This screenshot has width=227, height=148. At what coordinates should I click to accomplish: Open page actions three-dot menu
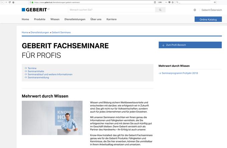coord(166,2)
